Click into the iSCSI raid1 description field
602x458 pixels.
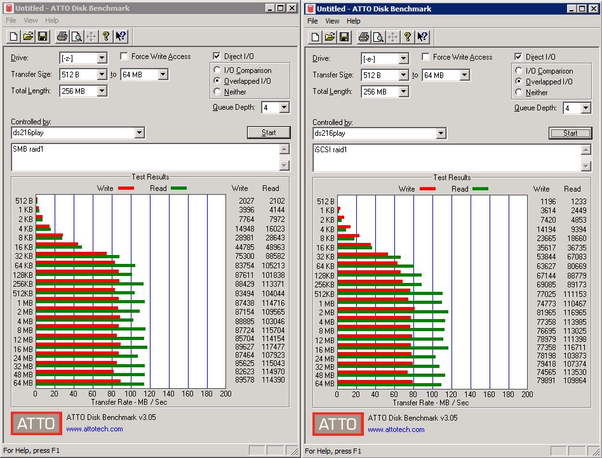coord(448,158)
